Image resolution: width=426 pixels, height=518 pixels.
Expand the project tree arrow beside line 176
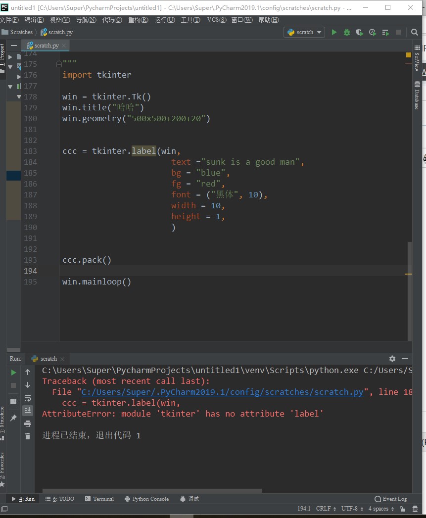coord(19,76)
